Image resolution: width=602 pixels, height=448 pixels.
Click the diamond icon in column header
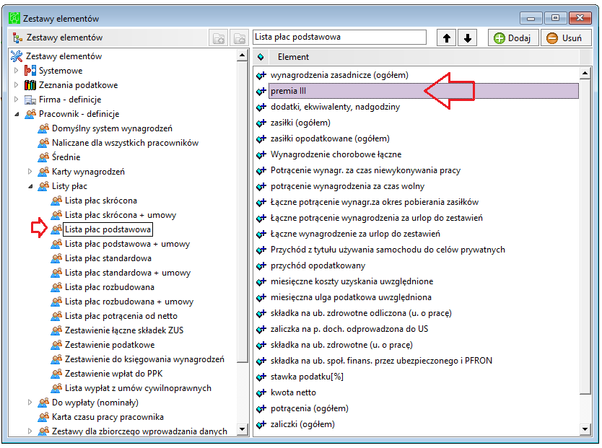261,57
